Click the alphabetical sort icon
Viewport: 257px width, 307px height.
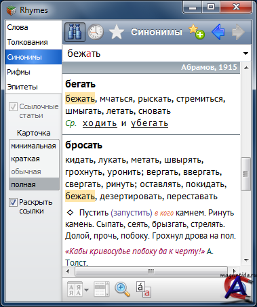click(x=75, y=289)
